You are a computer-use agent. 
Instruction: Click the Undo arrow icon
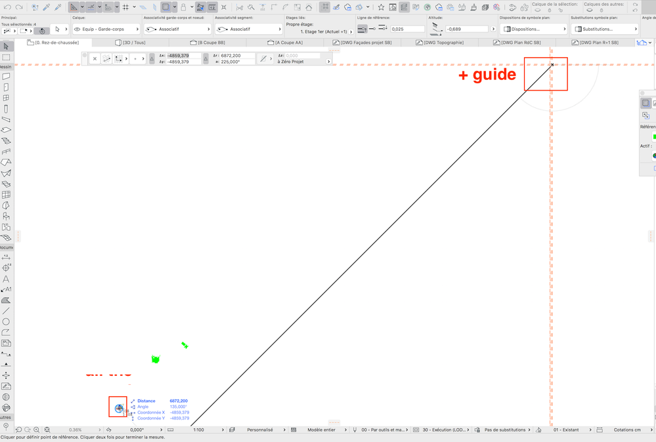click(7, 7)
